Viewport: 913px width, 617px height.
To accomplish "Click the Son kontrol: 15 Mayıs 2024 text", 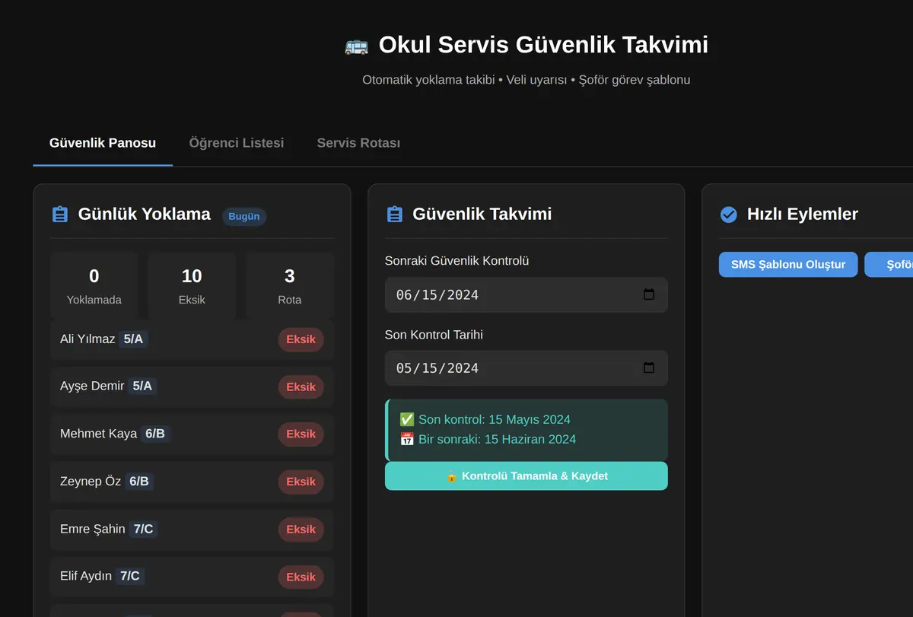I will [495, 419].
